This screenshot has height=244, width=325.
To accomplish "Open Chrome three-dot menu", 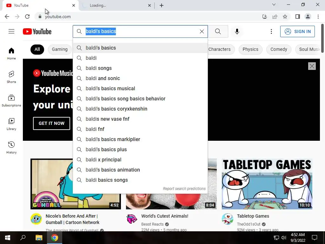I will [x=318, y=17].
